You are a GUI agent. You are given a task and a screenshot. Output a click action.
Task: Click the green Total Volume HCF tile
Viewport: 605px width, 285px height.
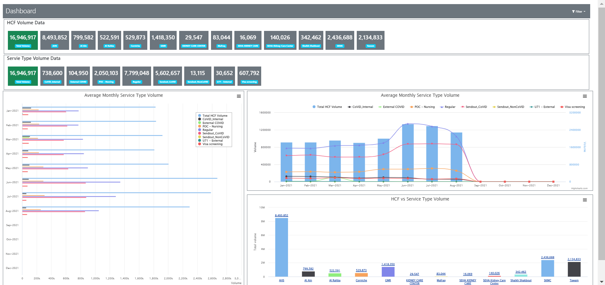23,40
